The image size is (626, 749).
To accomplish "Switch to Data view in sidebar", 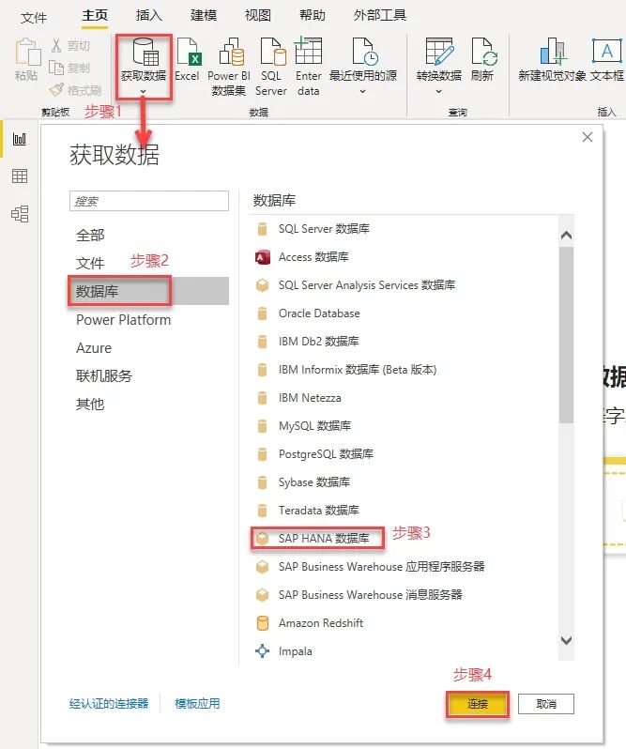I will coord(20,176).
